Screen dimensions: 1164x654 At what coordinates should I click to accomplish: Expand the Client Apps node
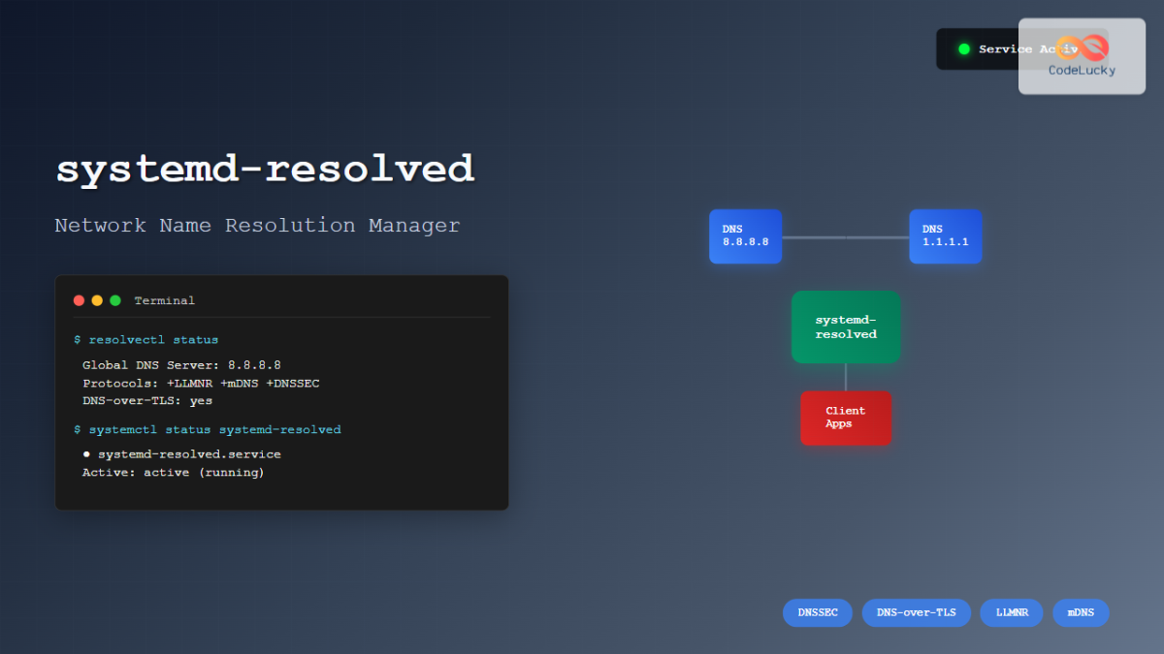click(x=845, y=418)
